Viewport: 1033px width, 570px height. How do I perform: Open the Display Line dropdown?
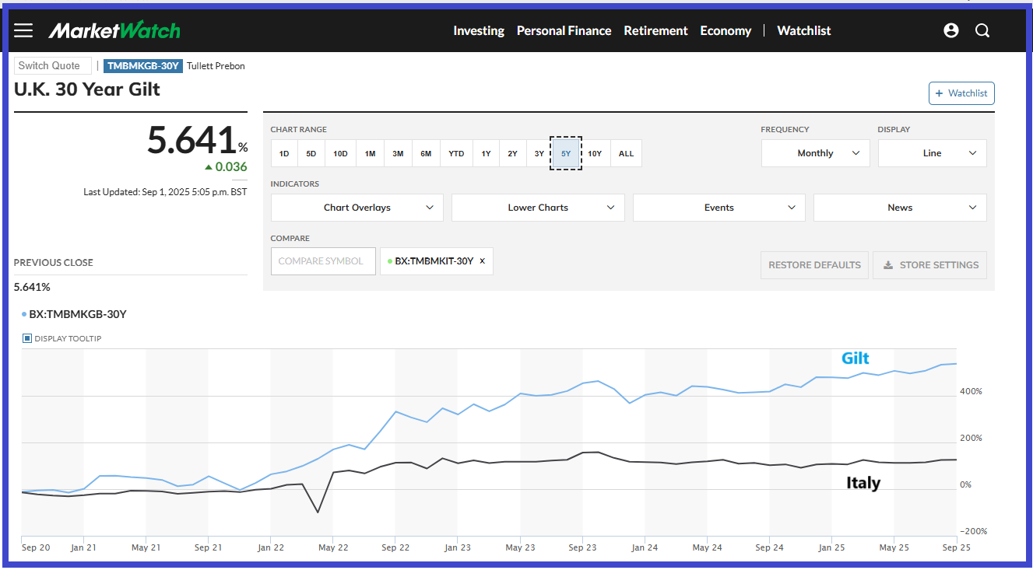[932, 153]
